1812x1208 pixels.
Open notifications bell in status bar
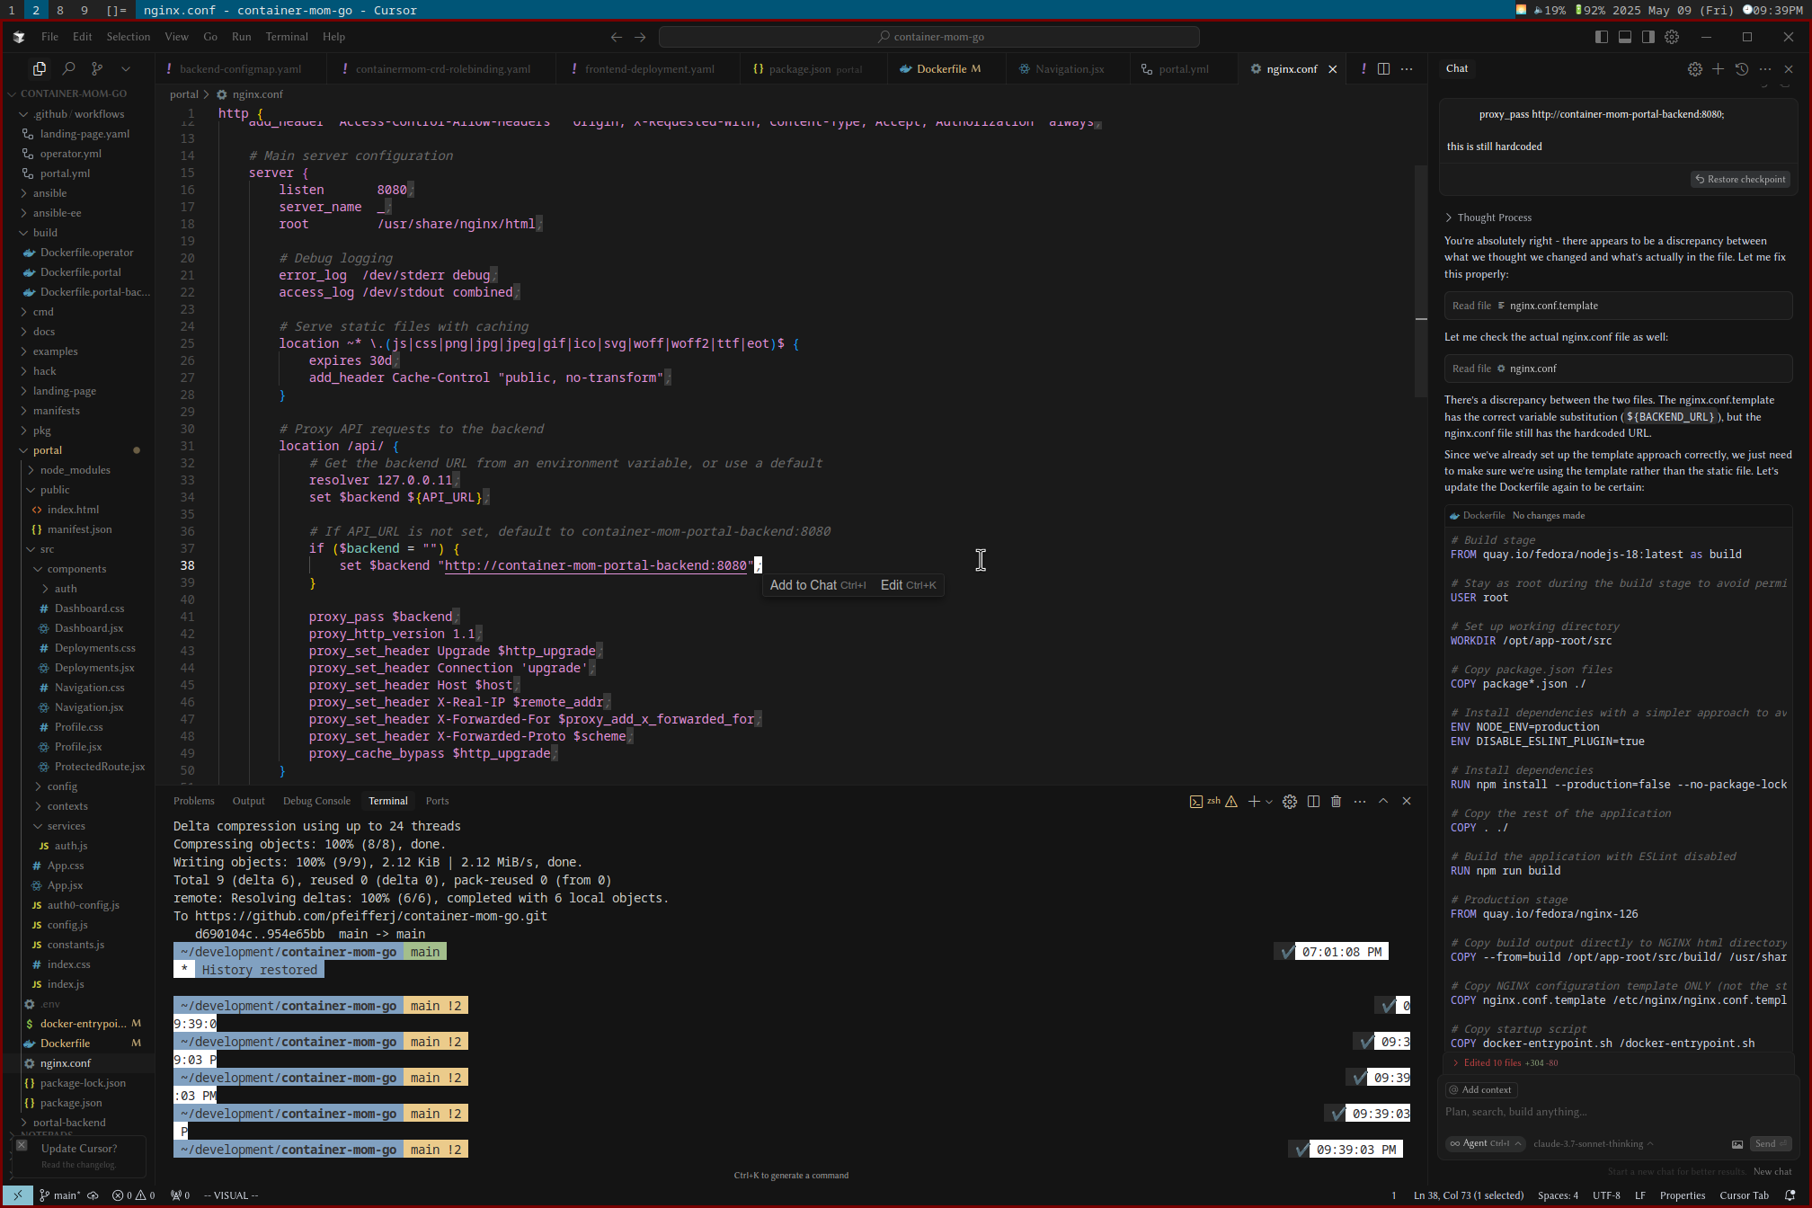click(x=1790, y=1195)
